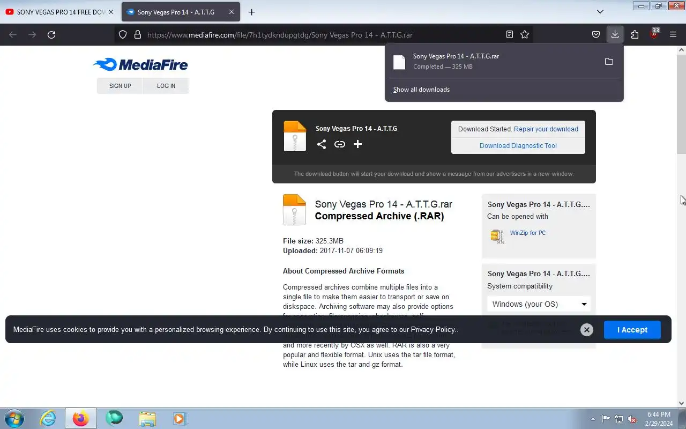Go back with the browser back arrow

click(x=13, y=34)
